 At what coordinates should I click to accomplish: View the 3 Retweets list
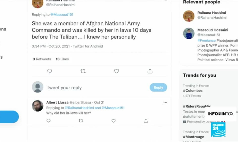pos(42,59)
